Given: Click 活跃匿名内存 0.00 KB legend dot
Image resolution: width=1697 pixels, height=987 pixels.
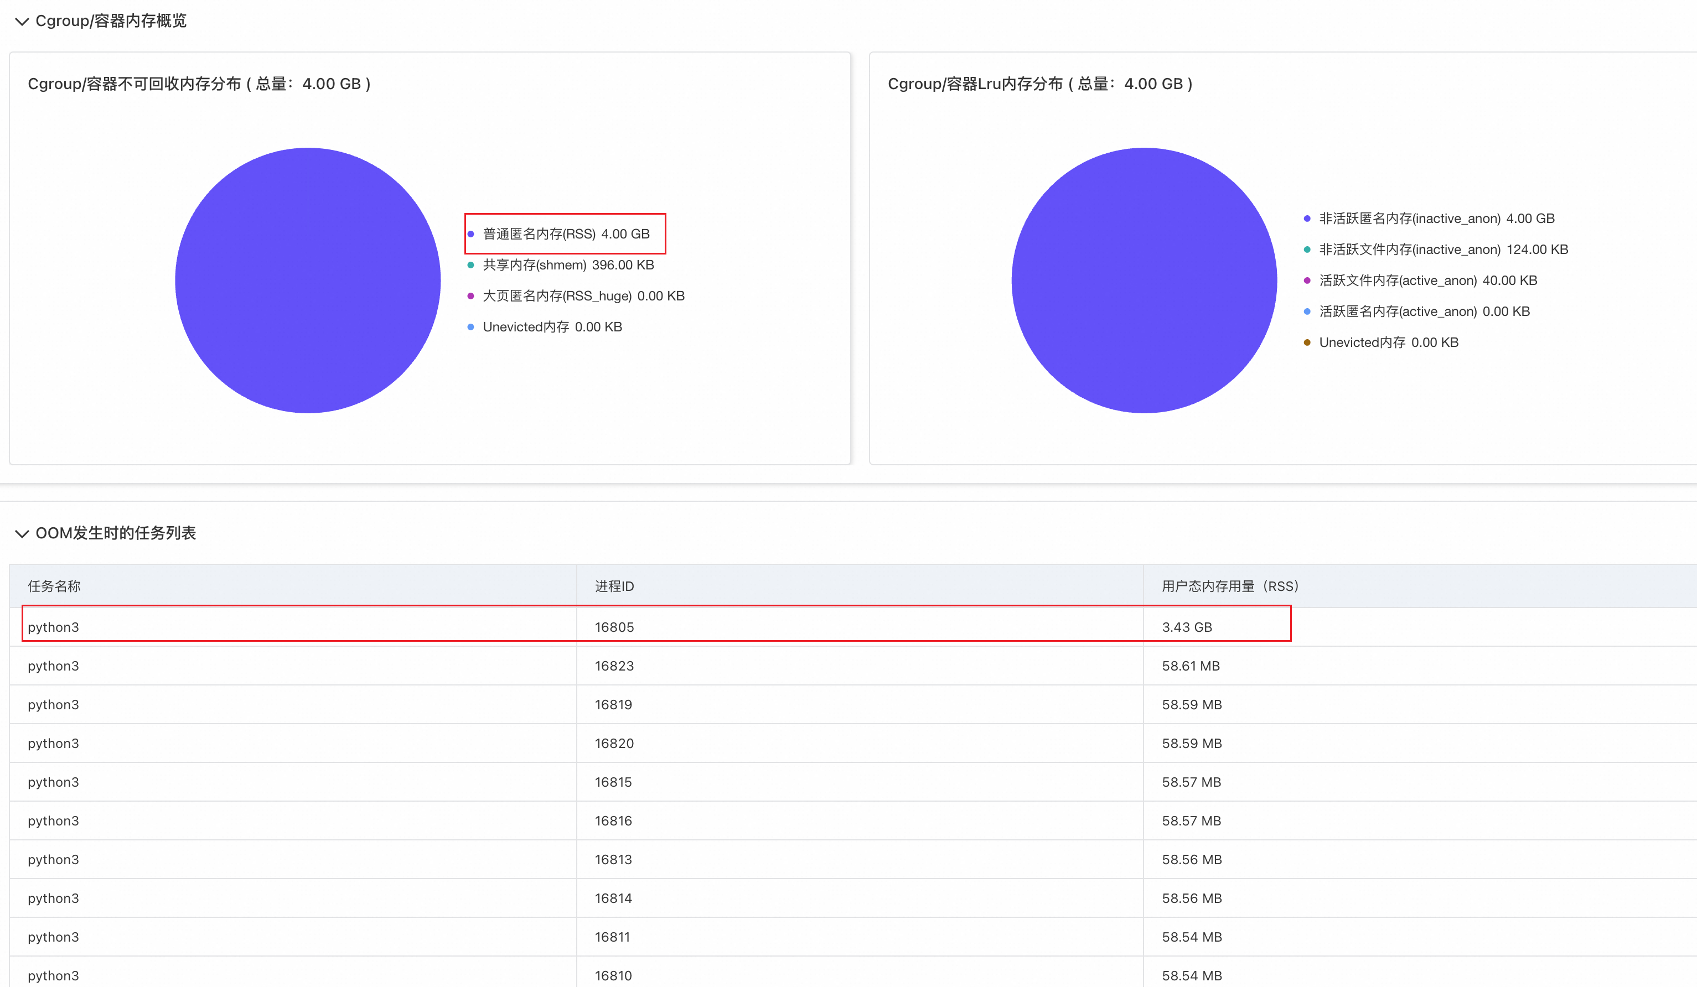Looking at the screenshot, I should (1307, 311).
